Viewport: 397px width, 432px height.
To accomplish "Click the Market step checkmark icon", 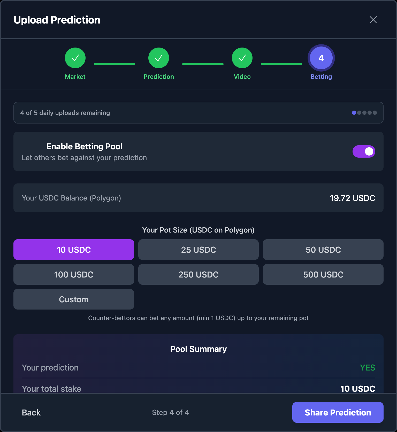I will point(75,58).
